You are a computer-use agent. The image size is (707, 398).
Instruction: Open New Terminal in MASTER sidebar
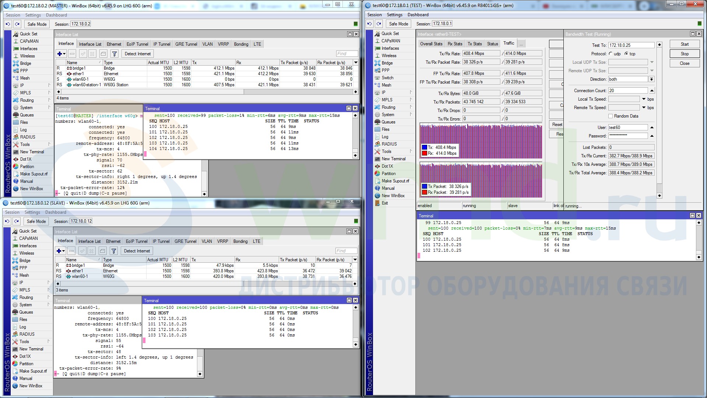pyautogui.click(x=32, y=152)
